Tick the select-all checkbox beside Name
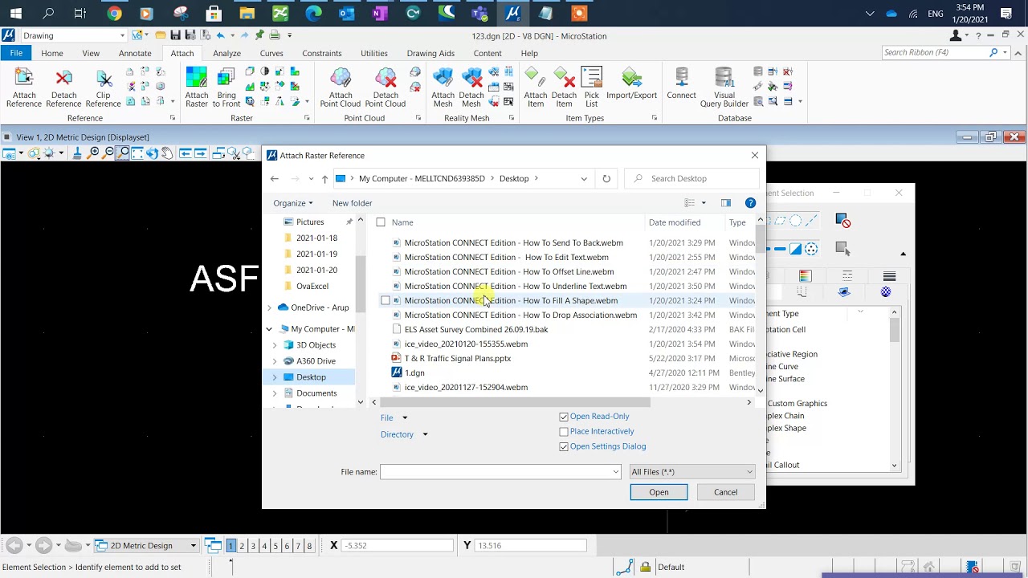Viewport: 1028px width, 578px height. [381, 222]
